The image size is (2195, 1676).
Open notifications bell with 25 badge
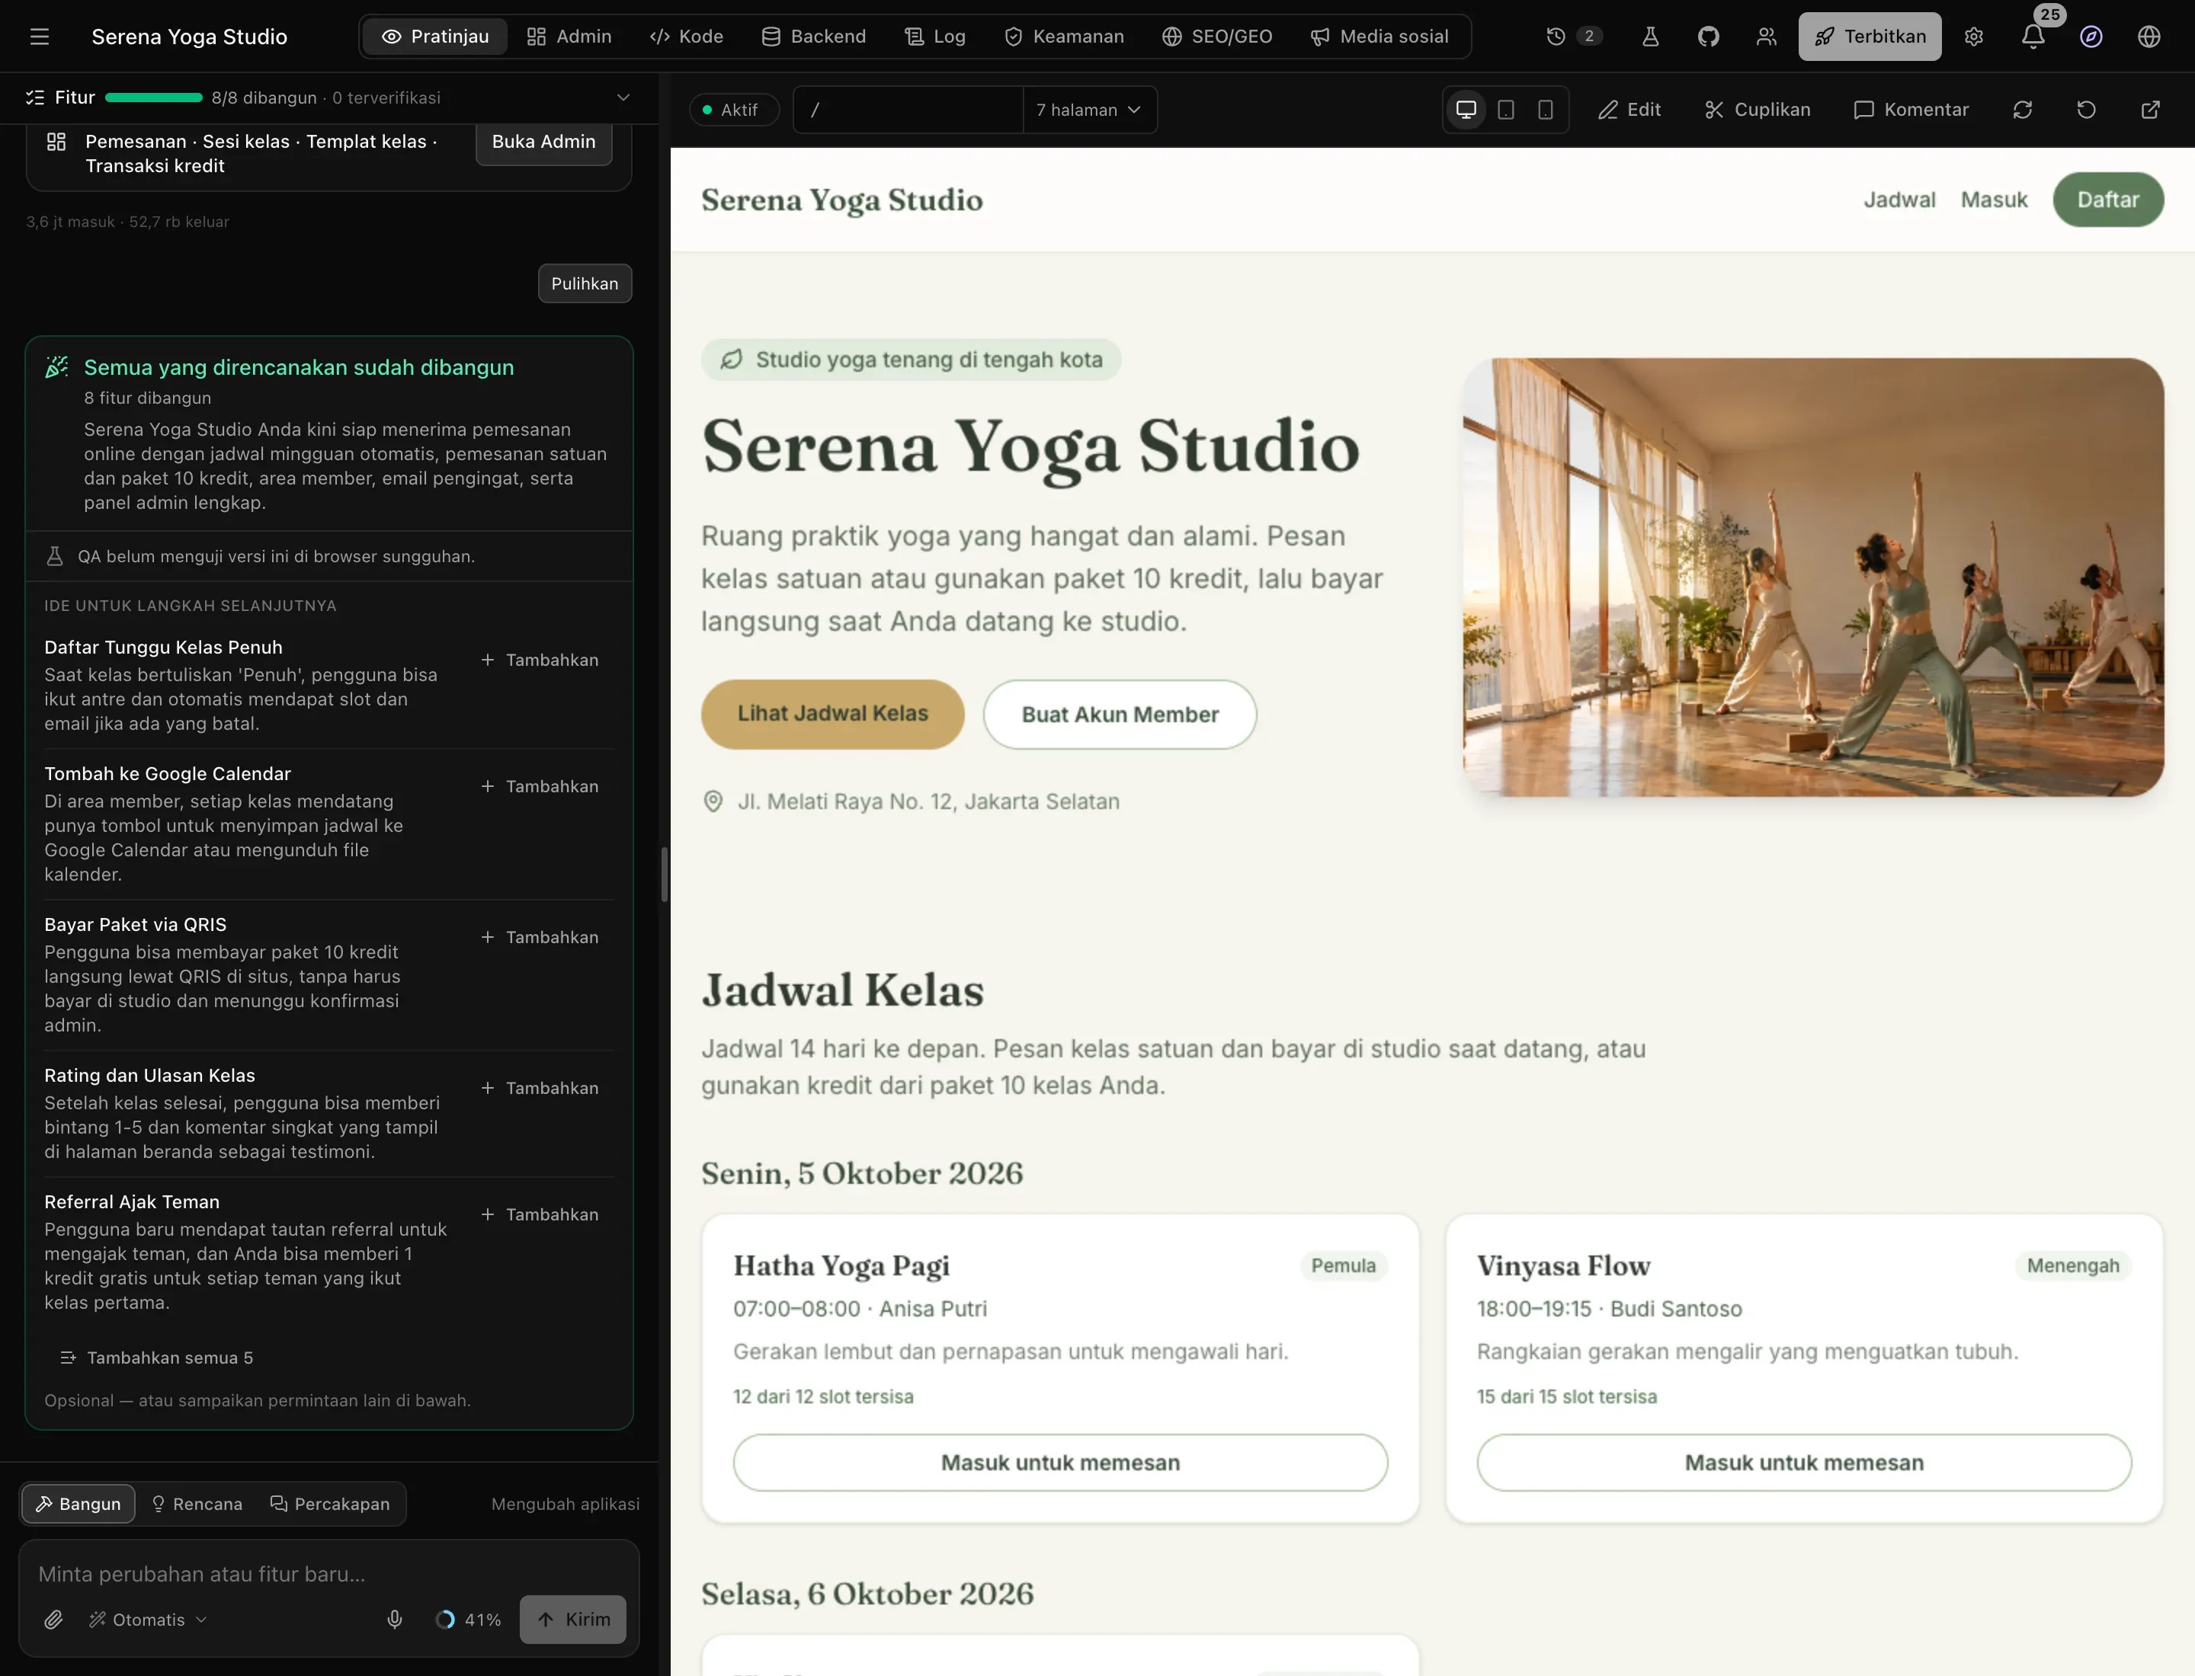[2033, 37]
